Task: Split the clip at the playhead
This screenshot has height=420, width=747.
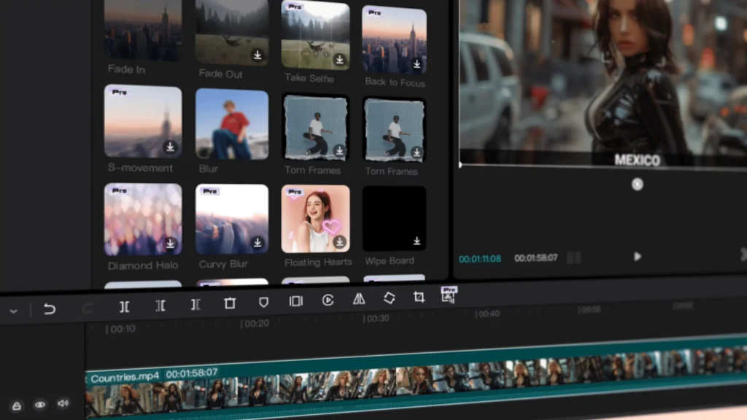Action: (124, 307)
